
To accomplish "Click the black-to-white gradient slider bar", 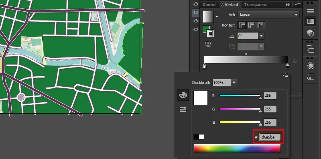I will click(x=246, y=59).
